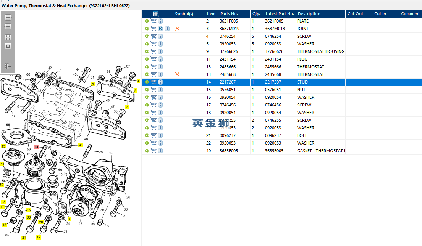Sort by Parts No. column header
Viewport: 422px width, 246px height.
pyautogui.click(x=229, y=14)
